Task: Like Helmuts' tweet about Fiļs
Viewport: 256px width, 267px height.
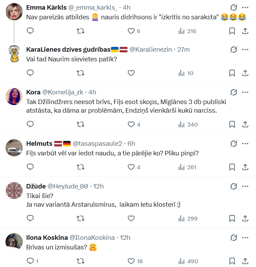Action: tap(131, 167)
